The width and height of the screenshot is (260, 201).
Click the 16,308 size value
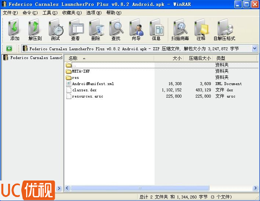click(175, 84)
